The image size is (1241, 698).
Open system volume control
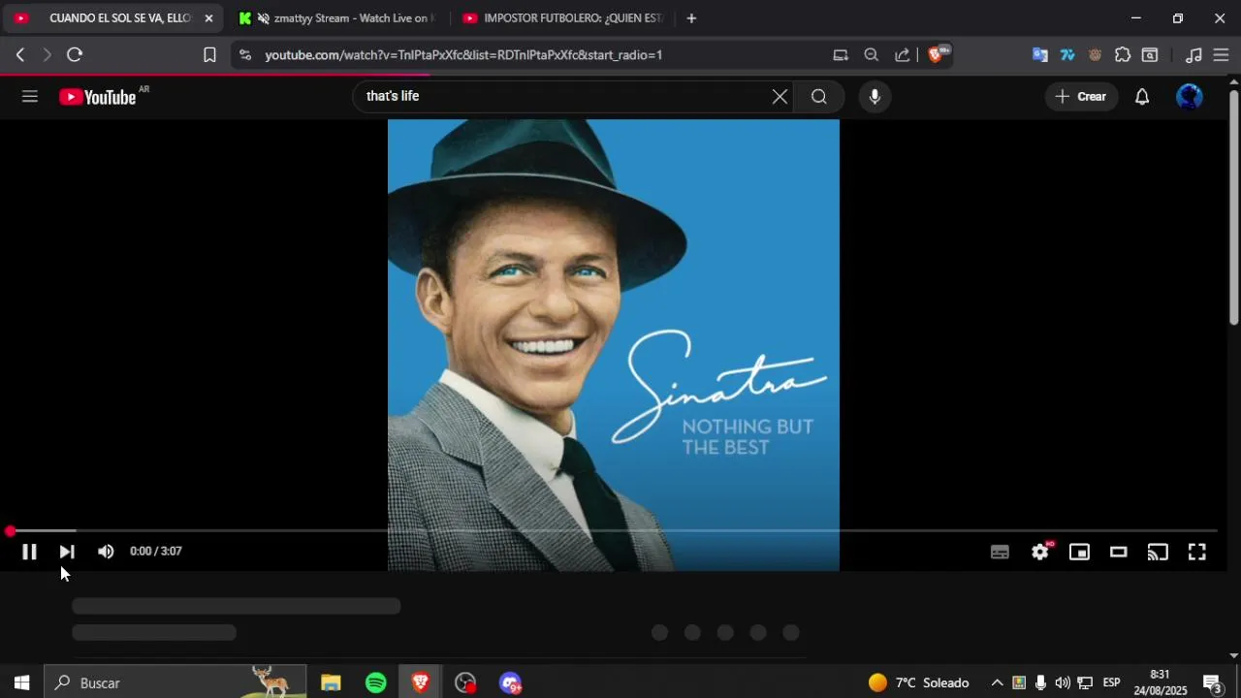(x=1063, y=682)
